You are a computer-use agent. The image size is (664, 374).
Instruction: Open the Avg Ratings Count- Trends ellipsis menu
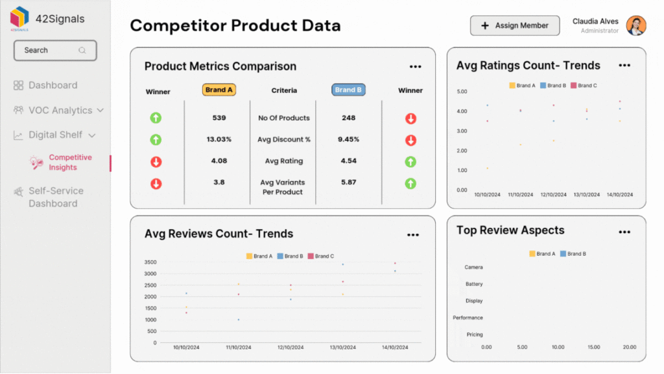click(x=624, y=65)
